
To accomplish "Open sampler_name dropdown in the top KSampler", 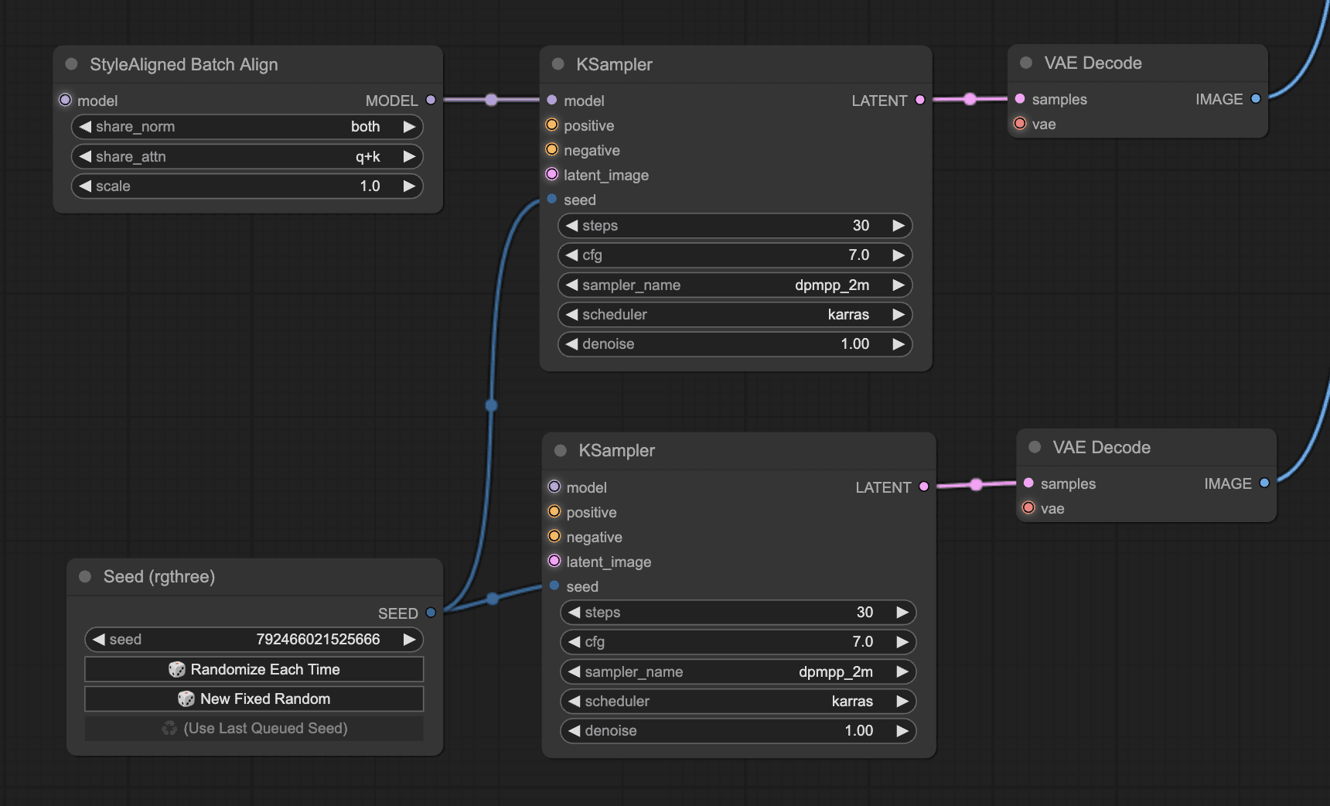I will coord(735,285).
